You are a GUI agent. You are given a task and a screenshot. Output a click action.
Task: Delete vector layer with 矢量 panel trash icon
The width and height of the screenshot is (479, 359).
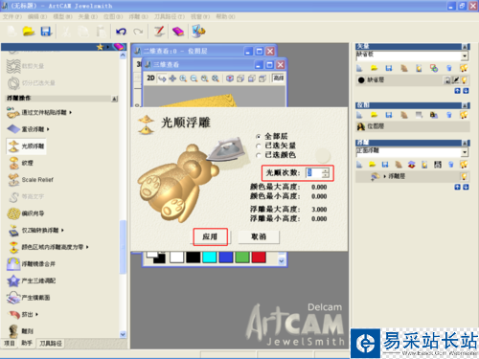point(449,68)
